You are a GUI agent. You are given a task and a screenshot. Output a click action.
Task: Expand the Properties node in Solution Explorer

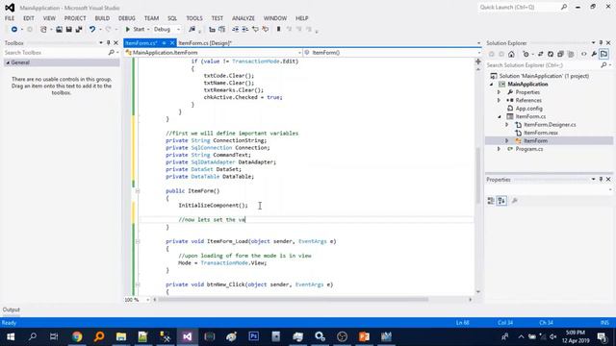(500, 92)
